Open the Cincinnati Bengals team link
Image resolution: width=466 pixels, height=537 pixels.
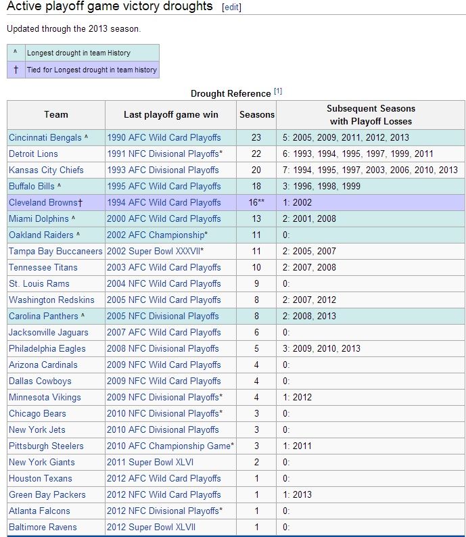coord(45,138)
